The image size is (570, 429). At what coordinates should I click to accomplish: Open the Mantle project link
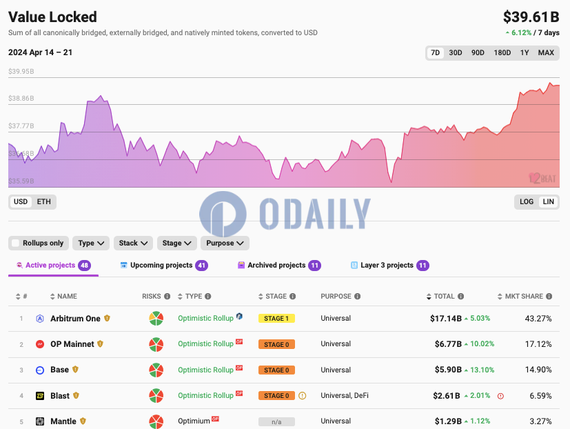pos(63,421)
